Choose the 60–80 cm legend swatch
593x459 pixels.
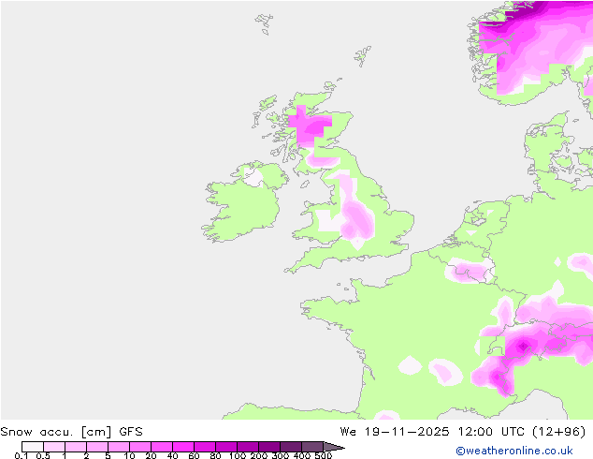pos(205,447)
